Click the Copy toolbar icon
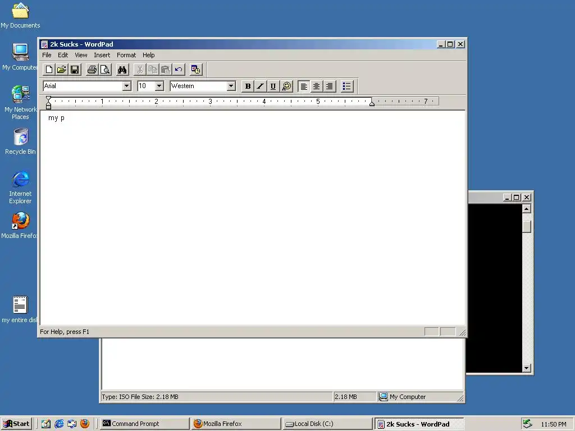The height and width of the screenshot is (431, 575). [x=153, y=70]
